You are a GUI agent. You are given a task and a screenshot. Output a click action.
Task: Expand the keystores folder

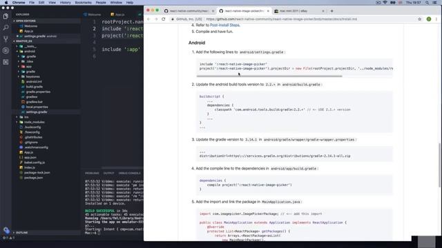(32, 76)
